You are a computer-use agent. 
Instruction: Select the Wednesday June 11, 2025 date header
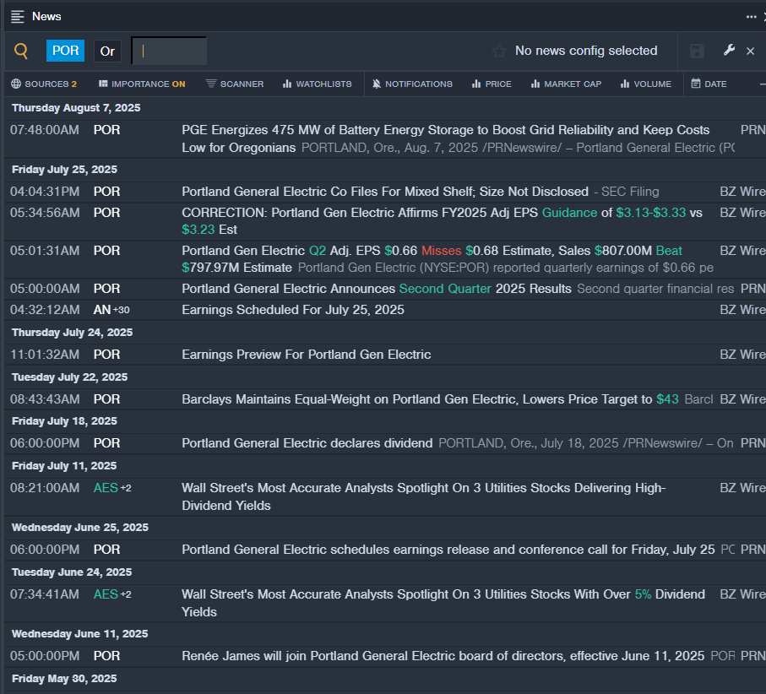pos(80,634)
